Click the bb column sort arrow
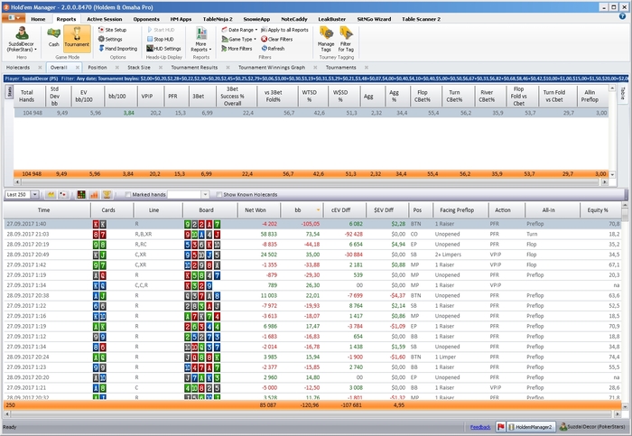Image resolution: width=632 pixels, height=436 pixels. coord(318,210)
